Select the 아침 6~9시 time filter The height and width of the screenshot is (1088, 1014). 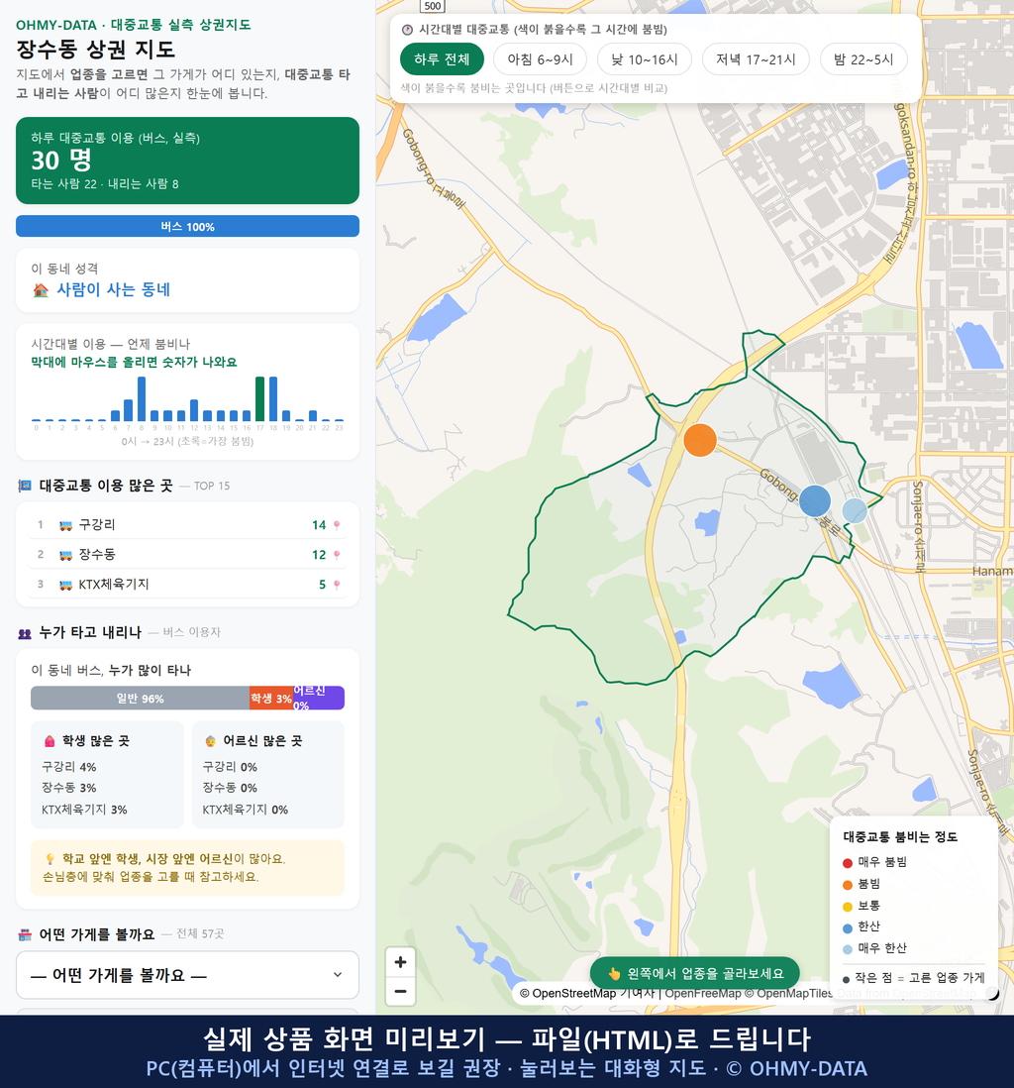click(x=541, y=59)
